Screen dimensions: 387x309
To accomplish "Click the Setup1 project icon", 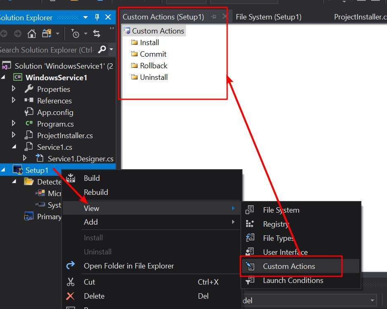I will [x=18, y=170].
